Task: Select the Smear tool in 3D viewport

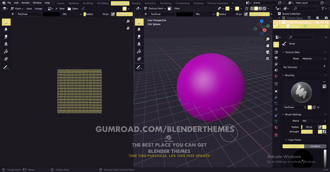Action: pos(139,36)
